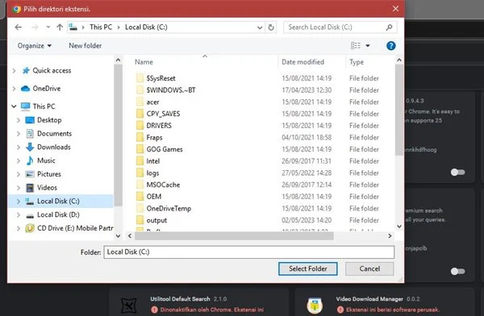Select the Intel folder name
The height and width of the screenshot is (316, 484).
152,161
